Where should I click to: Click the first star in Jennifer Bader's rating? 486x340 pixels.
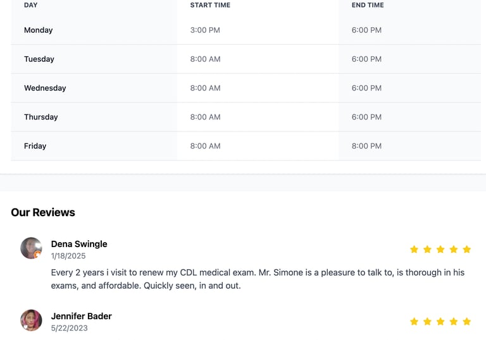click(414, 322)
